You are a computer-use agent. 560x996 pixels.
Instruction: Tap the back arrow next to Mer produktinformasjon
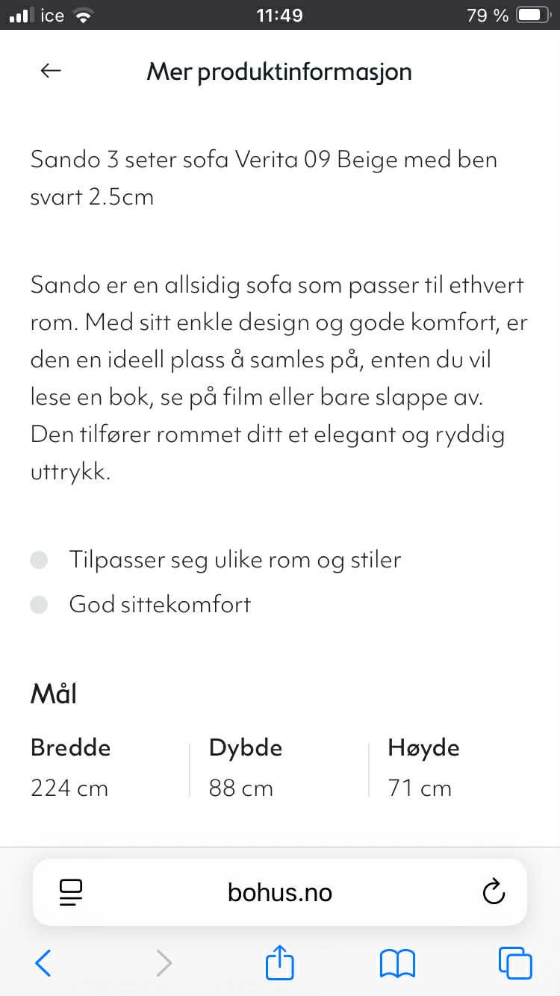(49, 70)
